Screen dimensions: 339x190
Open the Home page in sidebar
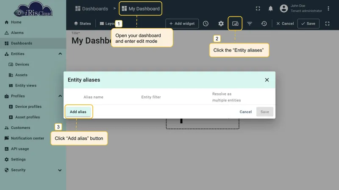33,22
